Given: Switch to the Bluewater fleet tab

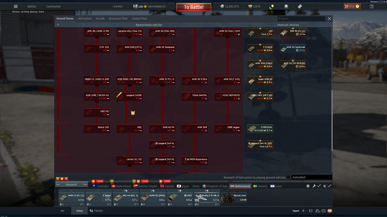Looking at the screenshot, I should (x=118, y=19).
